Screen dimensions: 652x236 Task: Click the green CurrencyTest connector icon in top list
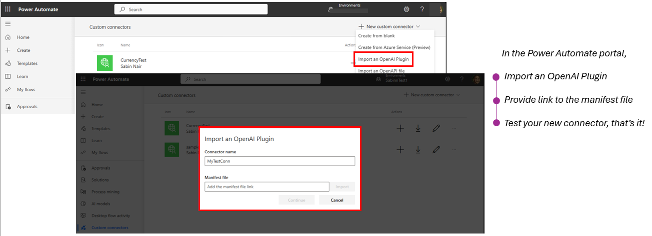click(104, 63)
